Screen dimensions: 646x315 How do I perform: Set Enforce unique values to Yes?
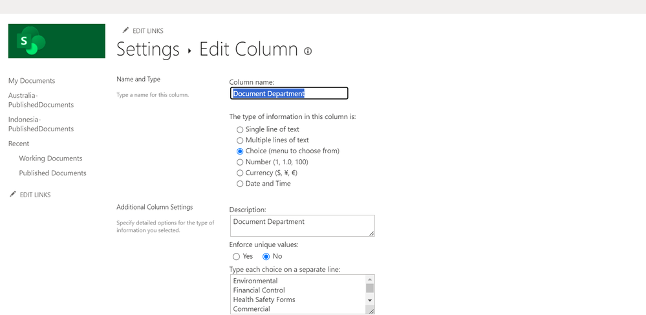tap(237, 257)
